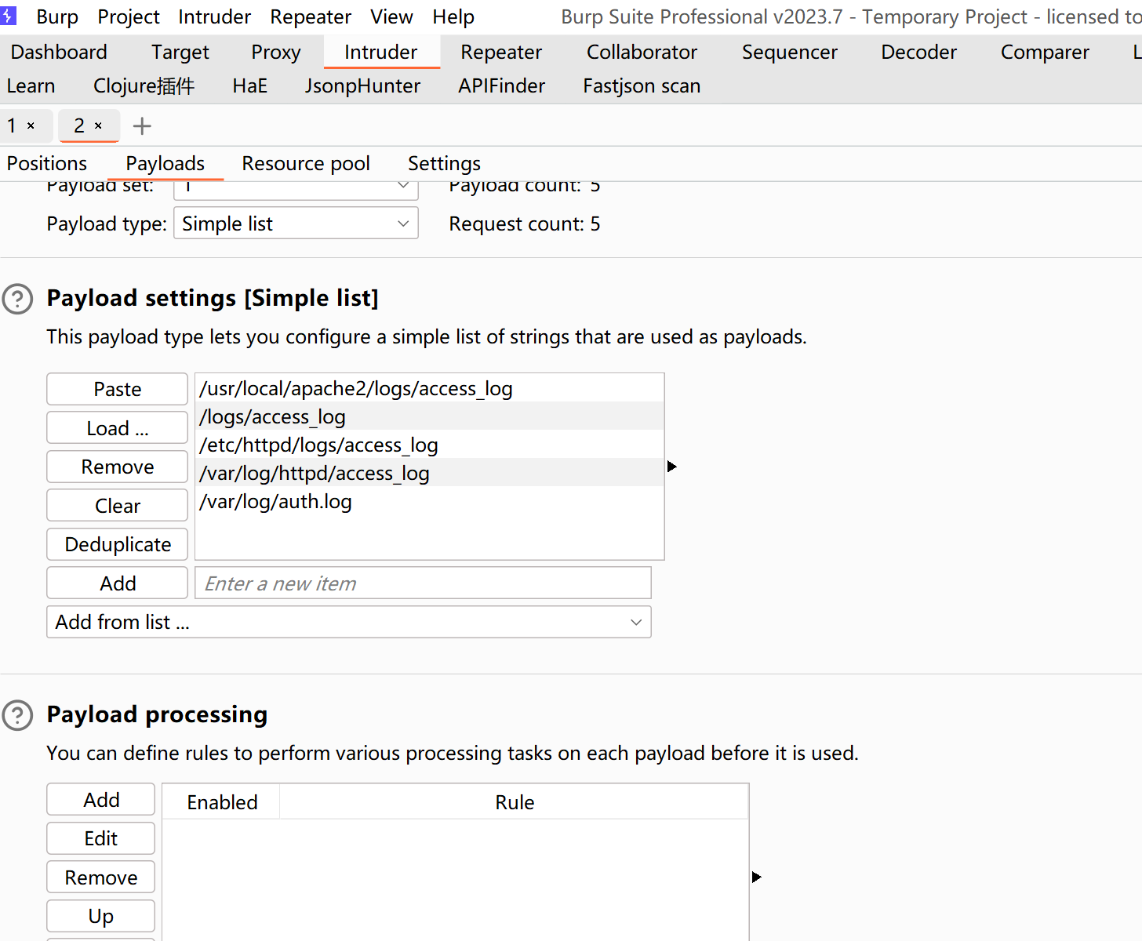
Task: Open the Repeater menu in menu bar
Action: (x=311, y=16)
